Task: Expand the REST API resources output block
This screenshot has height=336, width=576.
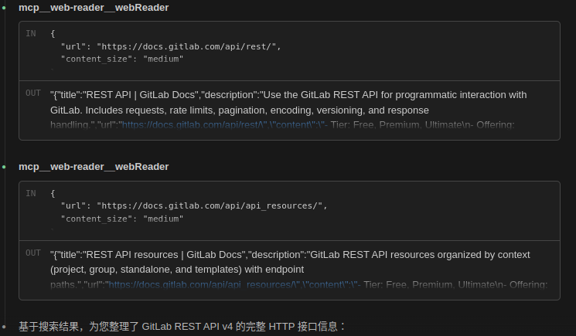Action: [x=289, y=270]
